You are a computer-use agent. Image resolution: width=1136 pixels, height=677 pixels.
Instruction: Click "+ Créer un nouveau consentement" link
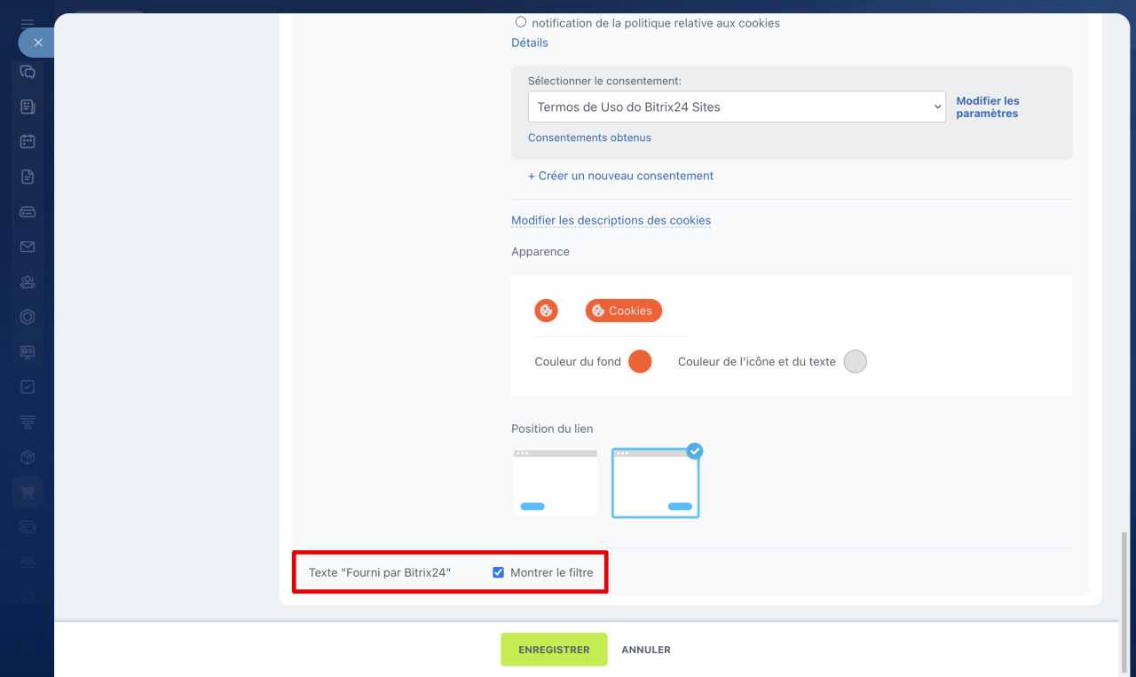620,176
